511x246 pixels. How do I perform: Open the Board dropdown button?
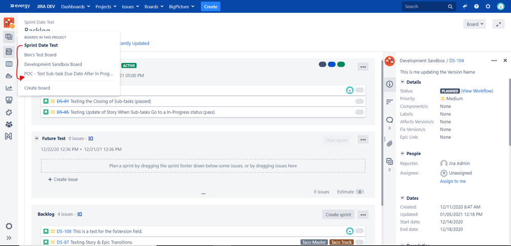(x=475, y=24)
